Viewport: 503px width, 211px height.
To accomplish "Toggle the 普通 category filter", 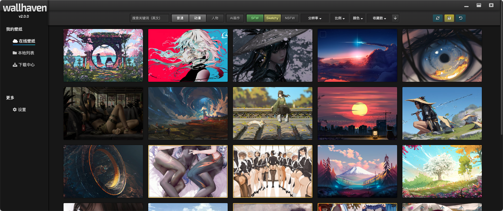I will (180, 18).
